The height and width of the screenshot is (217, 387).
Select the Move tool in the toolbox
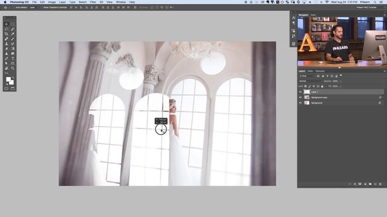tap(7, 24)
